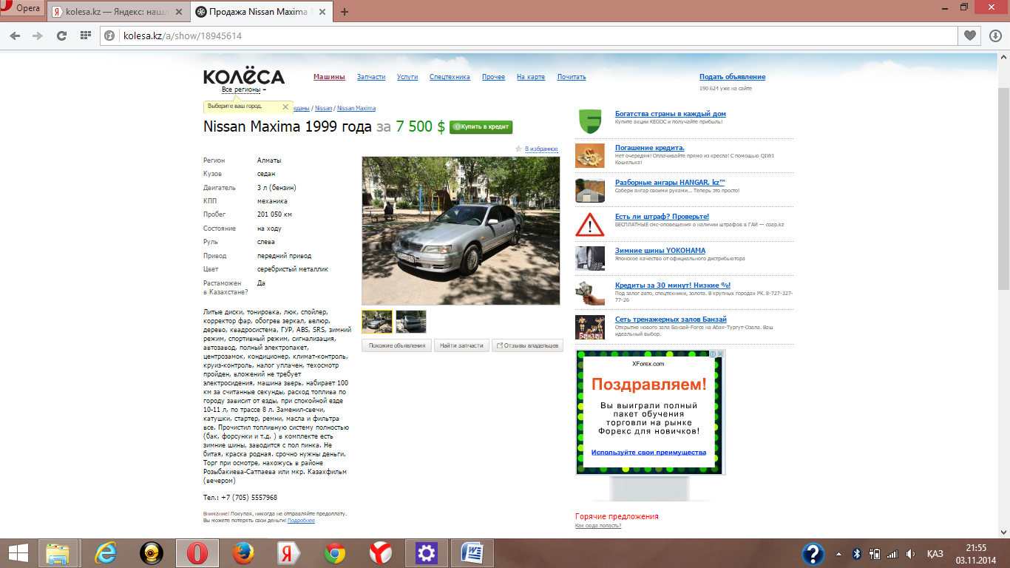Open Сеть тренажерных залов Банзай link

click(671, 319)
